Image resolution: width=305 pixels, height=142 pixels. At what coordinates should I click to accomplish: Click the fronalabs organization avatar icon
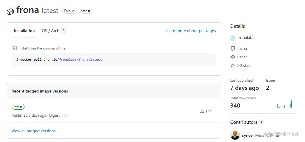click(x=233, y=38)
